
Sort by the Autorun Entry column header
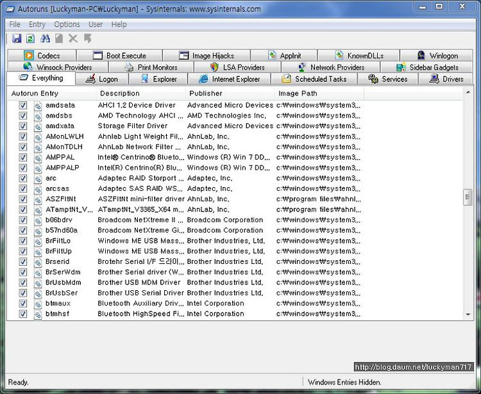(51, 94)
